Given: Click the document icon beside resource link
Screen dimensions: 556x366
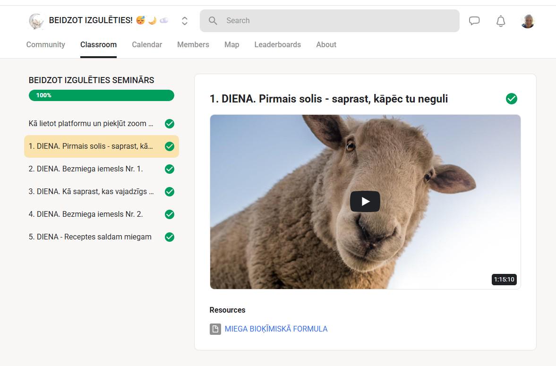Looking at the screenshot, I should click(215, 329).
